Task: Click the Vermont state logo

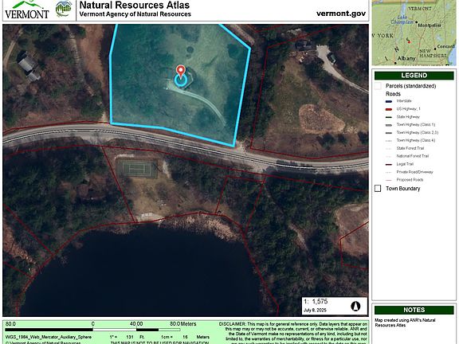Action: click(26, 10)
